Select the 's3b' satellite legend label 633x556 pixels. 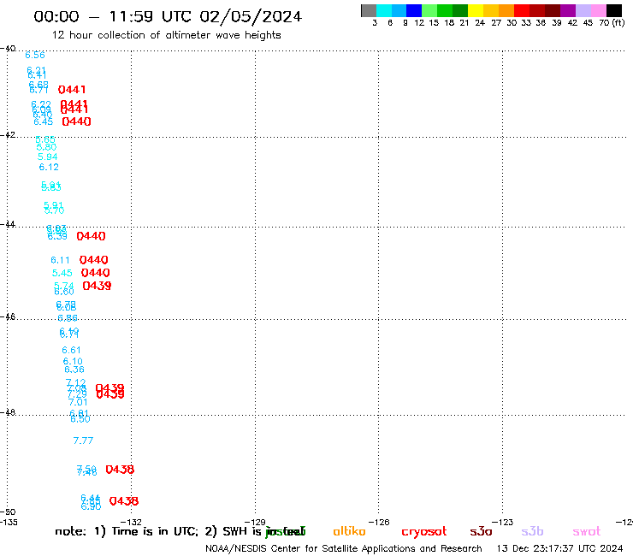(x=532, y=531)
